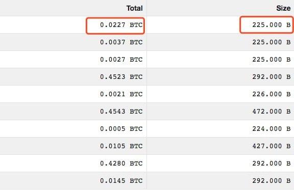Select the 472.000 B size cell
This screenshot has width=294, height=190.
point(272,112)
